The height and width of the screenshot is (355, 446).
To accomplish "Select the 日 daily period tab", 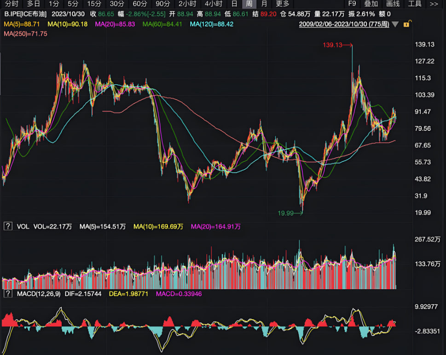I will [x=234, y=4].
